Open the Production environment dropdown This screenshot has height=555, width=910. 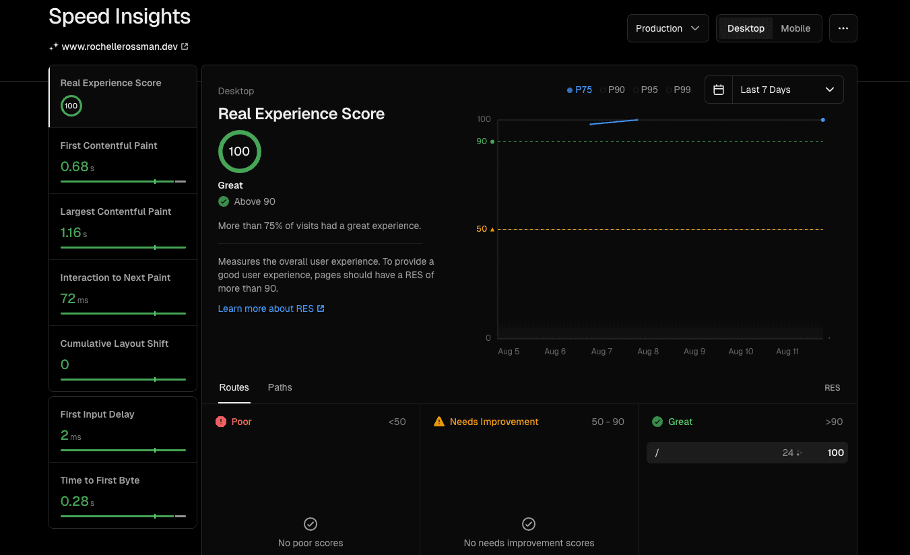click(x=668, y=28)
